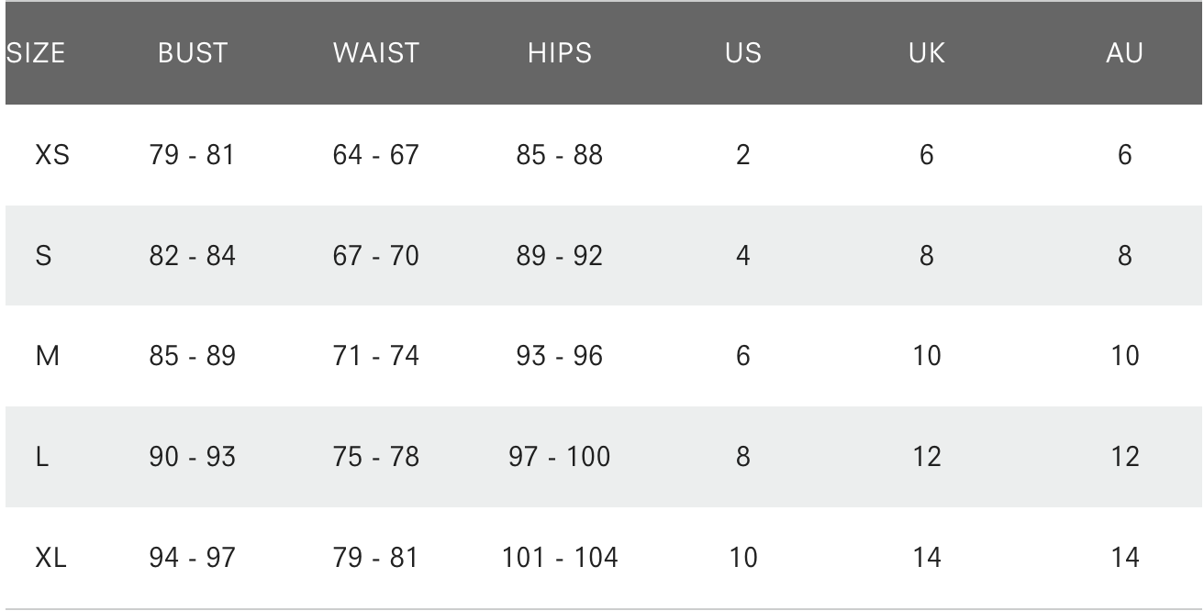
Task: Select the XL size row label
Action: (x=50, y=557)
